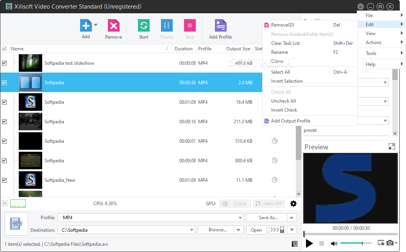
Task: Uncheck the selected 00:00:30 Softpedia item
Action: coord(4,83)
